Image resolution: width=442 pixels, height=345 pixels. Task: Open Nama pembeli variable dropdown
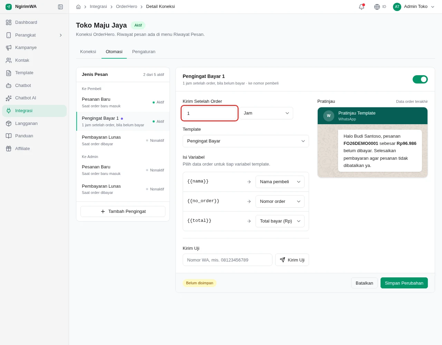coord(280,182)
